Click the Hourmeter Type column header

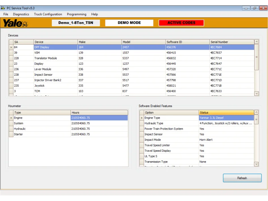(42, 113)
